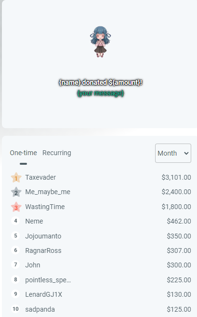
Task: Click the silver rank 2 star icon
Action: 16,192
